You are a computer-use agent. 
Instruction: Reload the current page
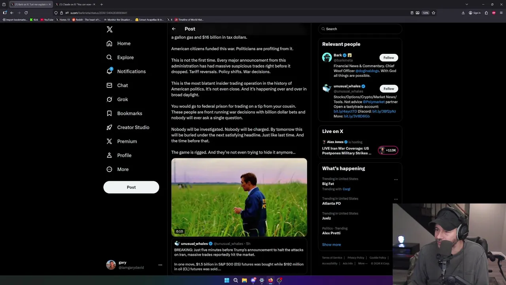26,13
